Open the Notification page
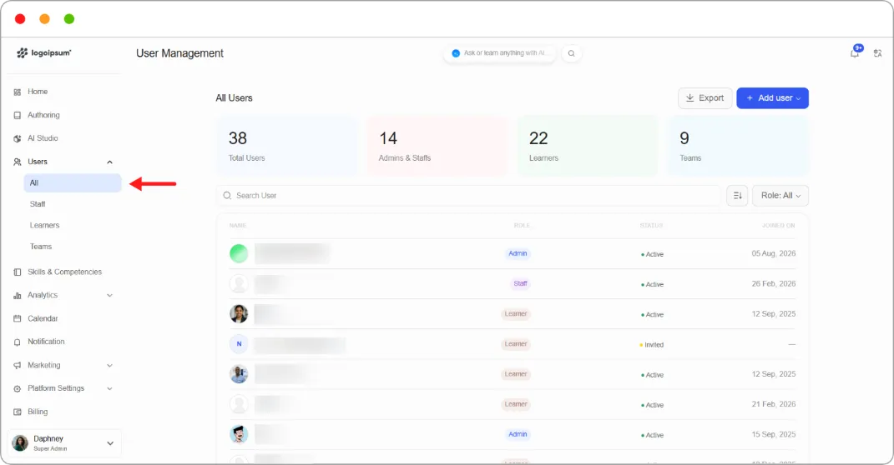894x465 pixels. pyautogui.click(x=46, y=342)
